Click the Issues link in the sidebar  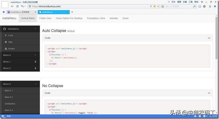pyautogui.click(x=11, y=48)
